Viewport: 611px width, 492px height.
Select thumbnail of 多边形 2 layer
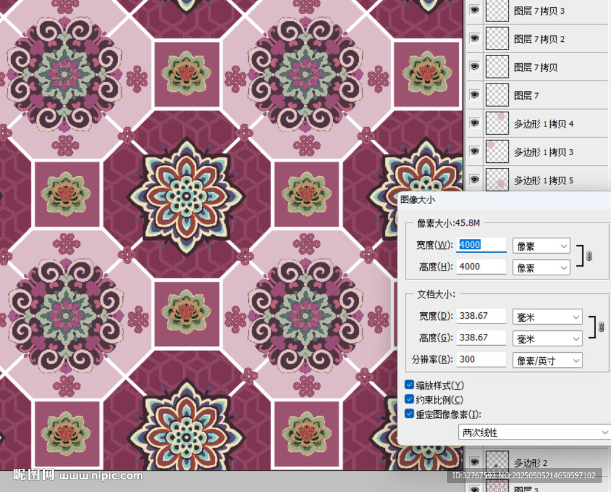click(x=497, y=462)
